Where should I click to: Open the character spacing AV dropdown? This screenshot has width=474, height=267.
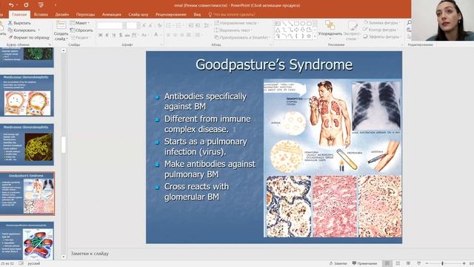(135, 36)
